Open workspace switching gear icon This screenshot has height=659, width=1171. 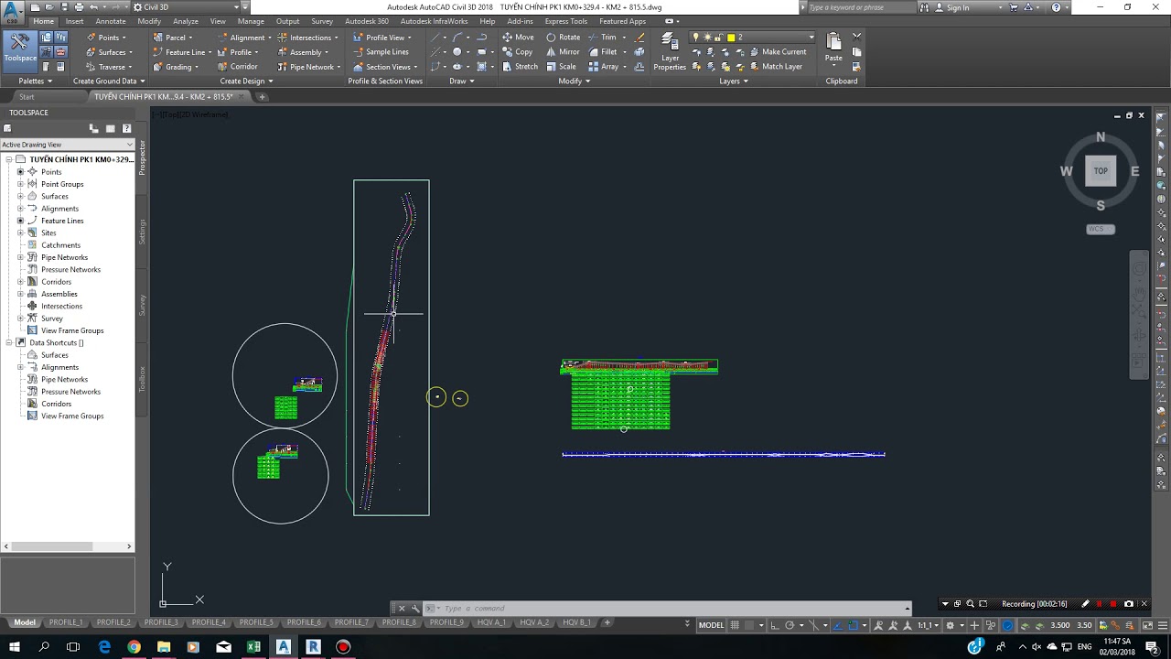point(951,625)
